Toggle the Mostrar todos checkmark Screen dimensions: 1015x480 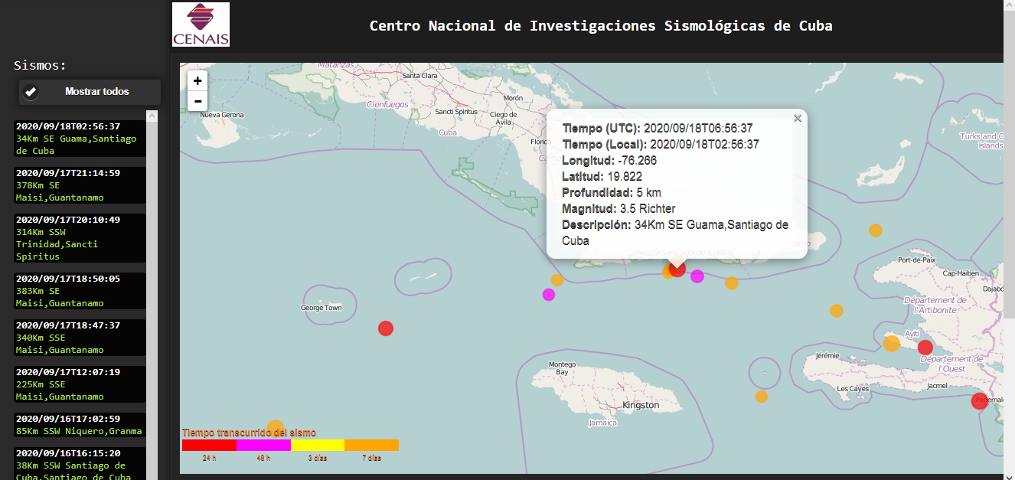tap(31, 92)
